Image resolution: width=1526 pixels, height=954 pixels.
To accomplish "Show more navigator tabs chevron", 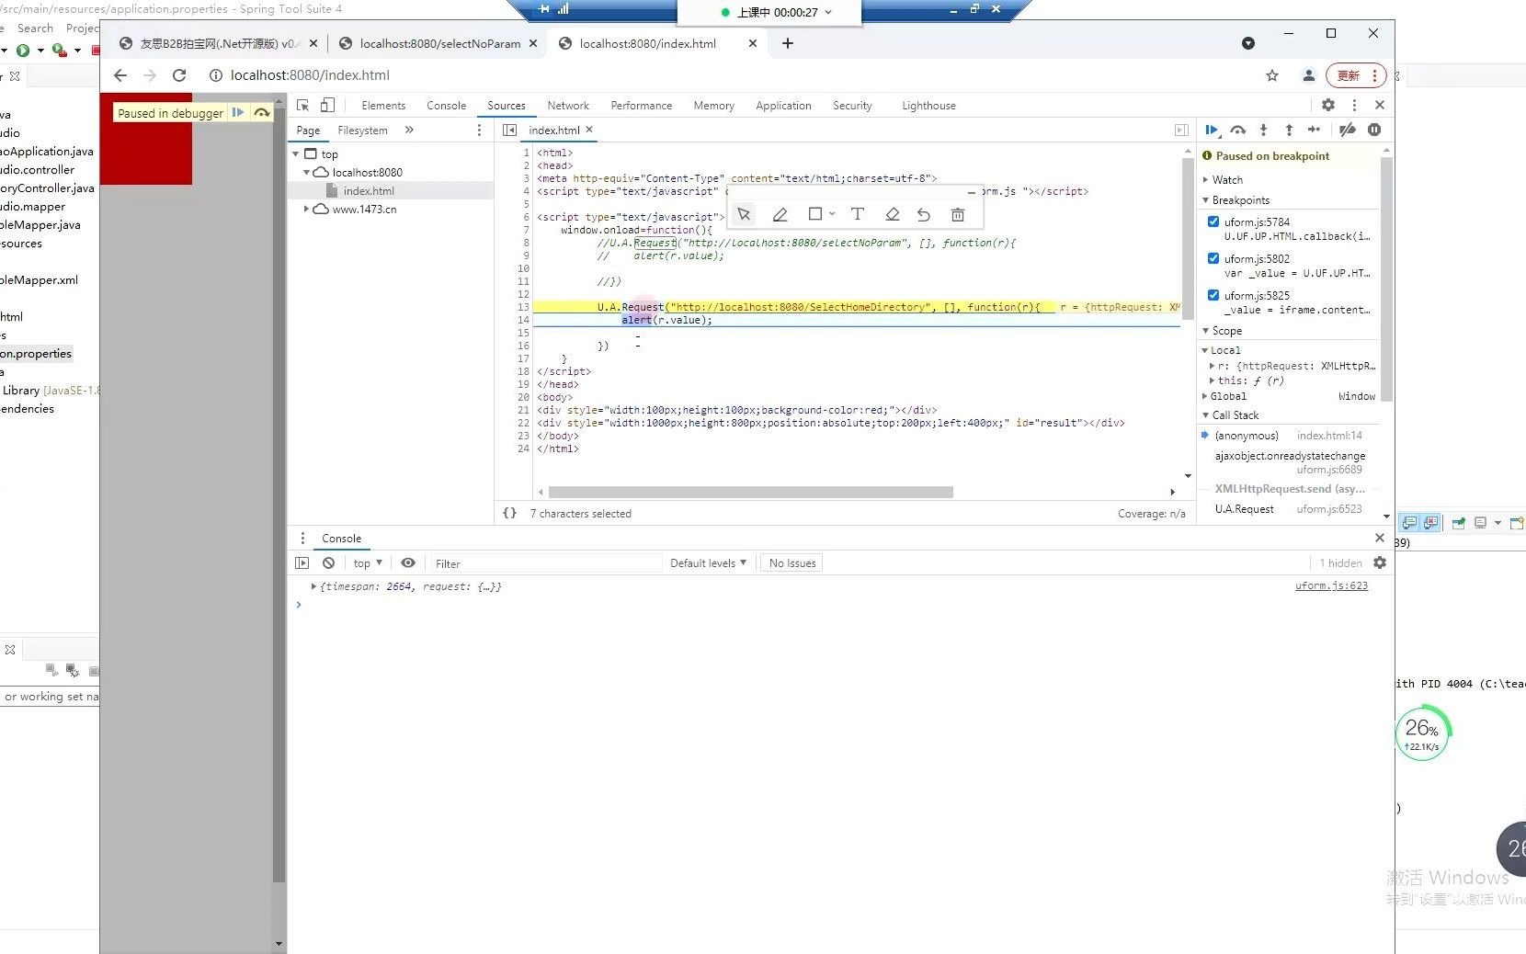I will [x=409, y=131].
